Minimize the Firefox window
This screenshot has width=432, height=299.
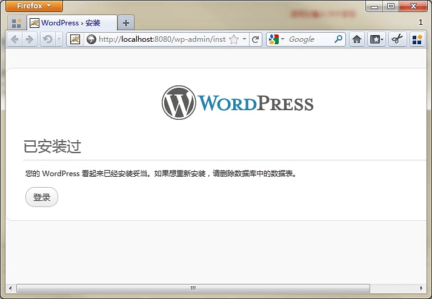tap(374, 6)
